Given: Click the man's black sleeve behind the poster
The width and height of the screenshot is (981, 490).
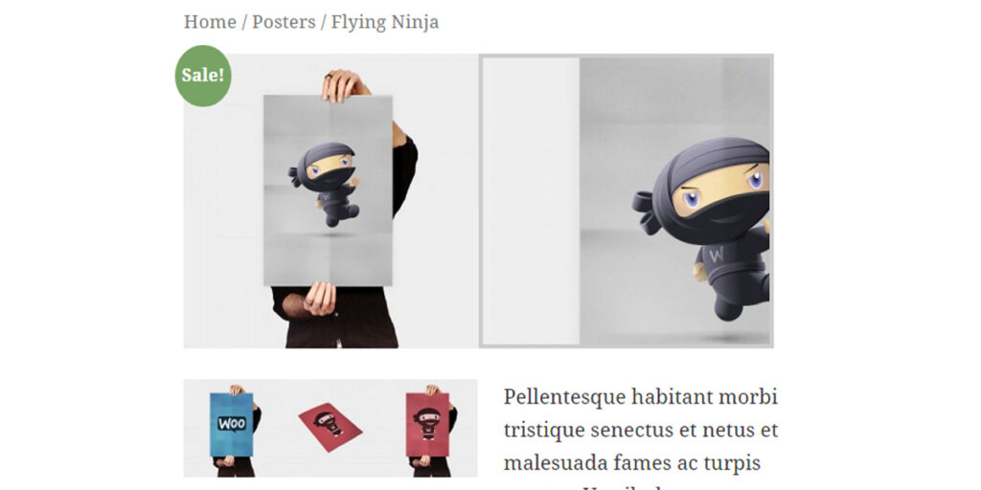Looking at the screenshot, I should [x=403, y=175].
